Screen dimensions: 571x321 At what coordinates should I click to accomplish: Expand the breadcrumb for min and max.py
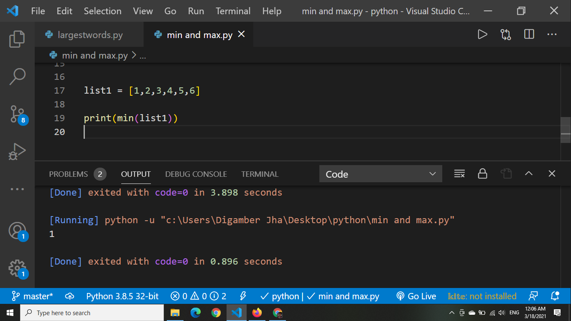(95, 55)
